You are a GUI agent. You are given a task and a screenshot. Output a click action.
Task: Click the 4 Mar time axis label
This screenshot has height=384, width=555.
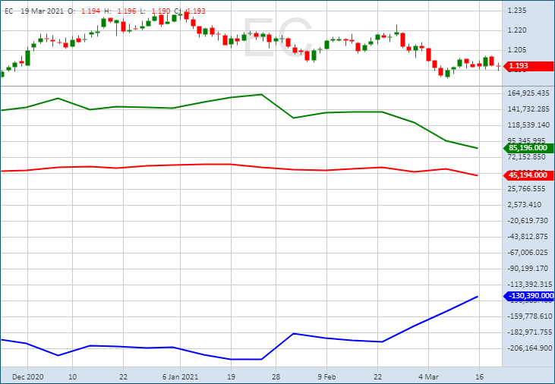(x=428, y=377)
